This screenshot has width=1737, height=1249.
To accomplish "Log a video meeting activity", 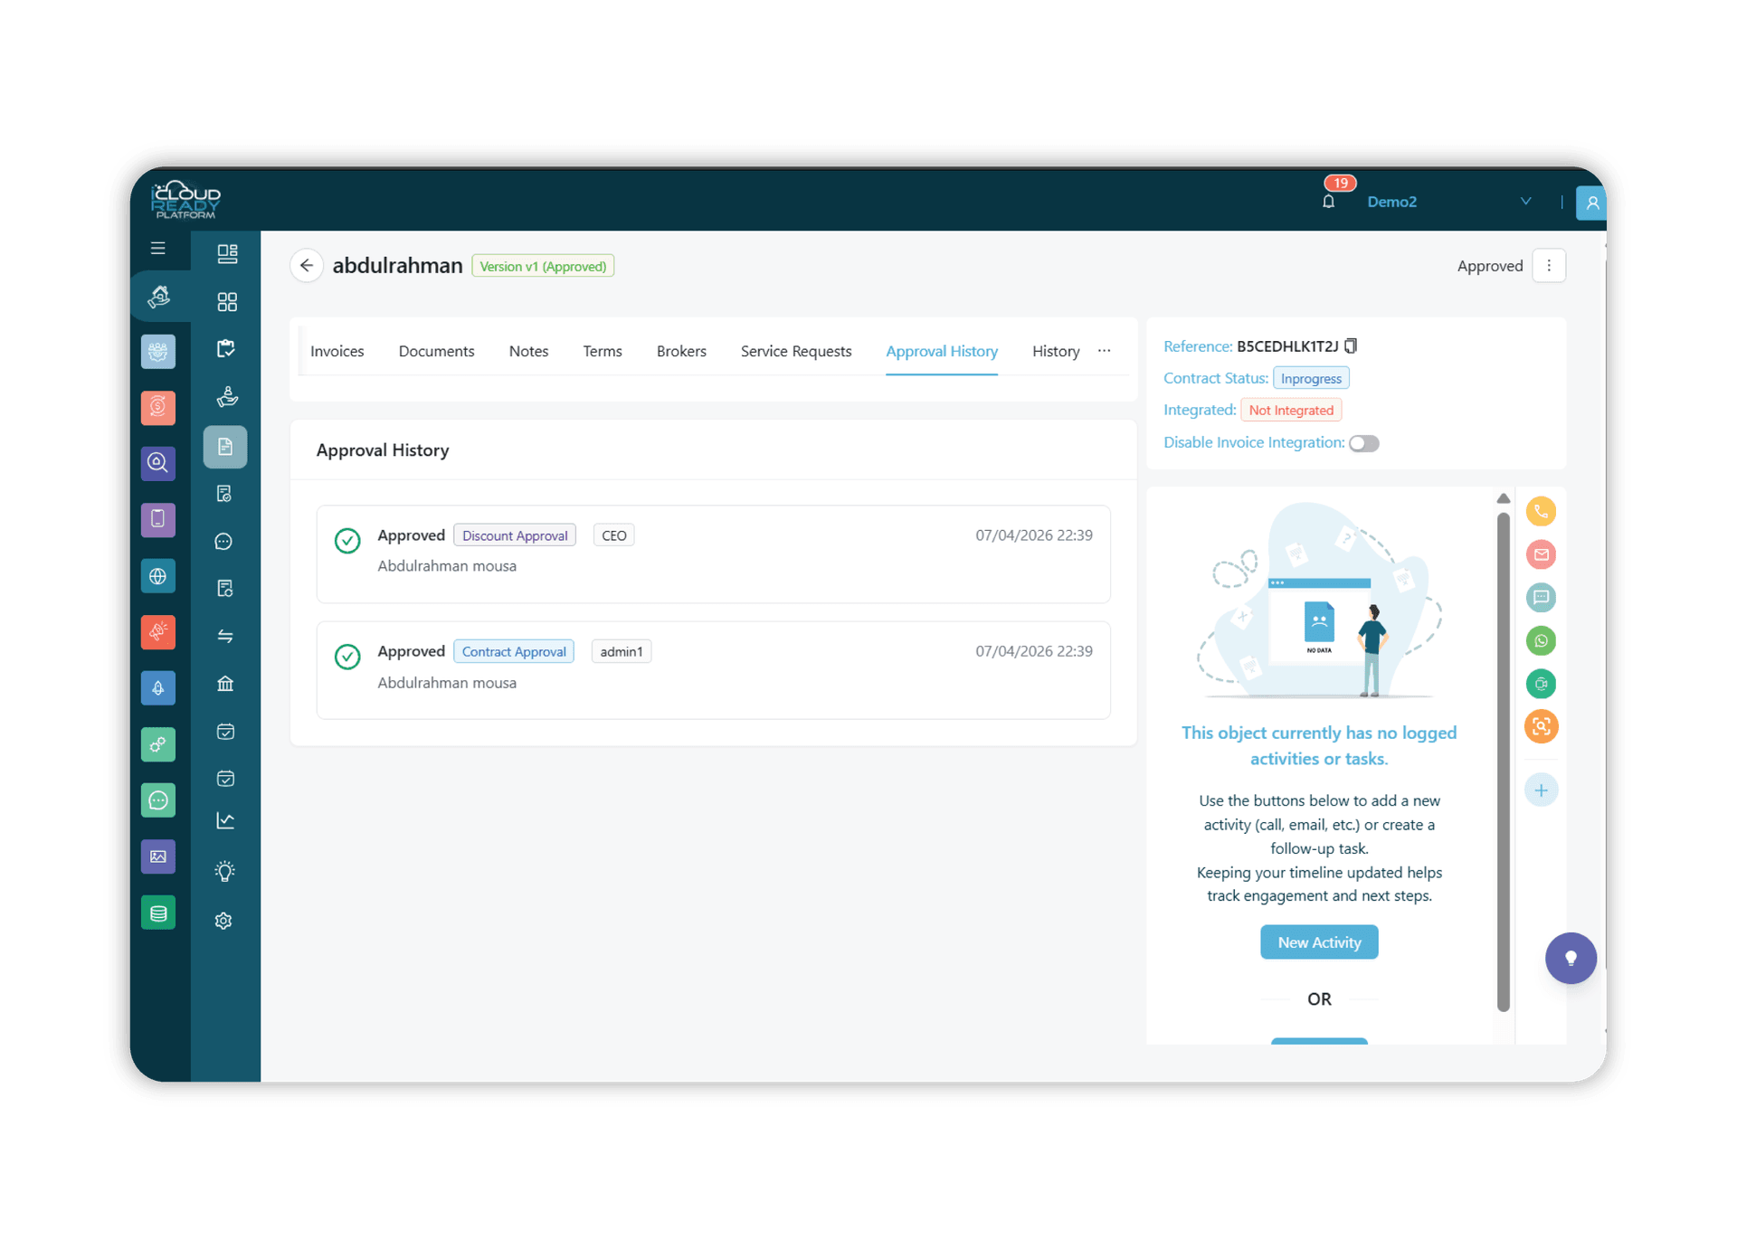I will point(1542,684).
